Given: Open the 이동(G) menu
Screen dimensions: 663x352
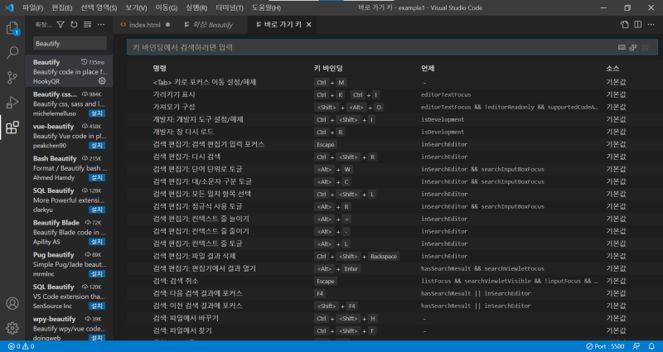Looking at the screenshot, I should pos(167,7).
